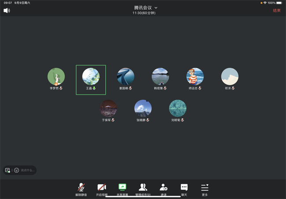
Task: Turn on camera with 开启视频
Action: (x=102, y=189)
